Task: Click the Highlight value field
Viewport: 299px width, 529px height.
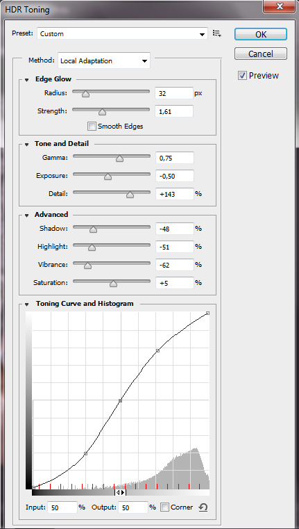Action: click(x=175, y=247)
